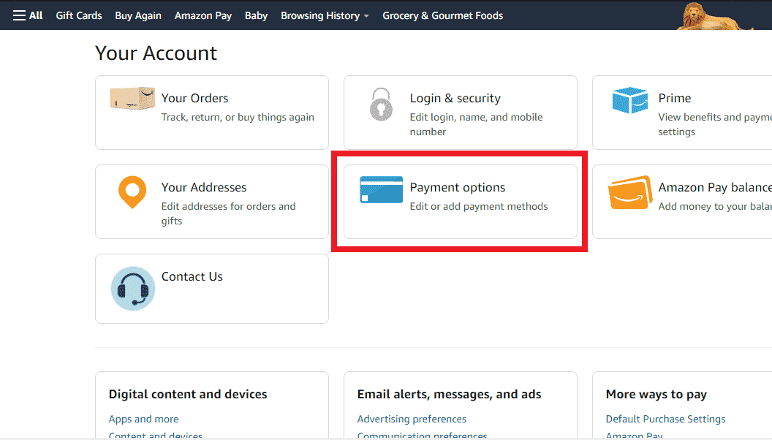Open the Your Addresses card title
This screenshot has height=440, width=772.
point(204,187)
